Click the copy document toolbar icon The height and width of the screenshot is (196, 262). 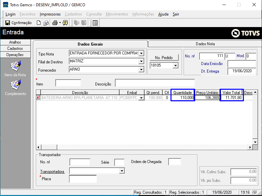click(x=46, y=23)
